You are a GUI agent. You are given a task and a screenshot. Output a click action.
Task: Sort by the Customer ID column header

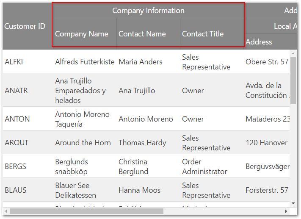pyautogui.click(x=25, y=26)
